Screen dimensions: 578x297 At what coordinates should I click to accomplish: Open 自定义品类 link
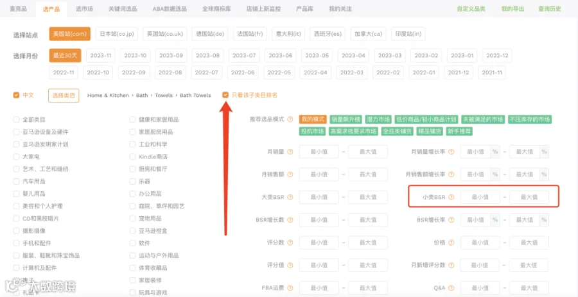[471, 9]
